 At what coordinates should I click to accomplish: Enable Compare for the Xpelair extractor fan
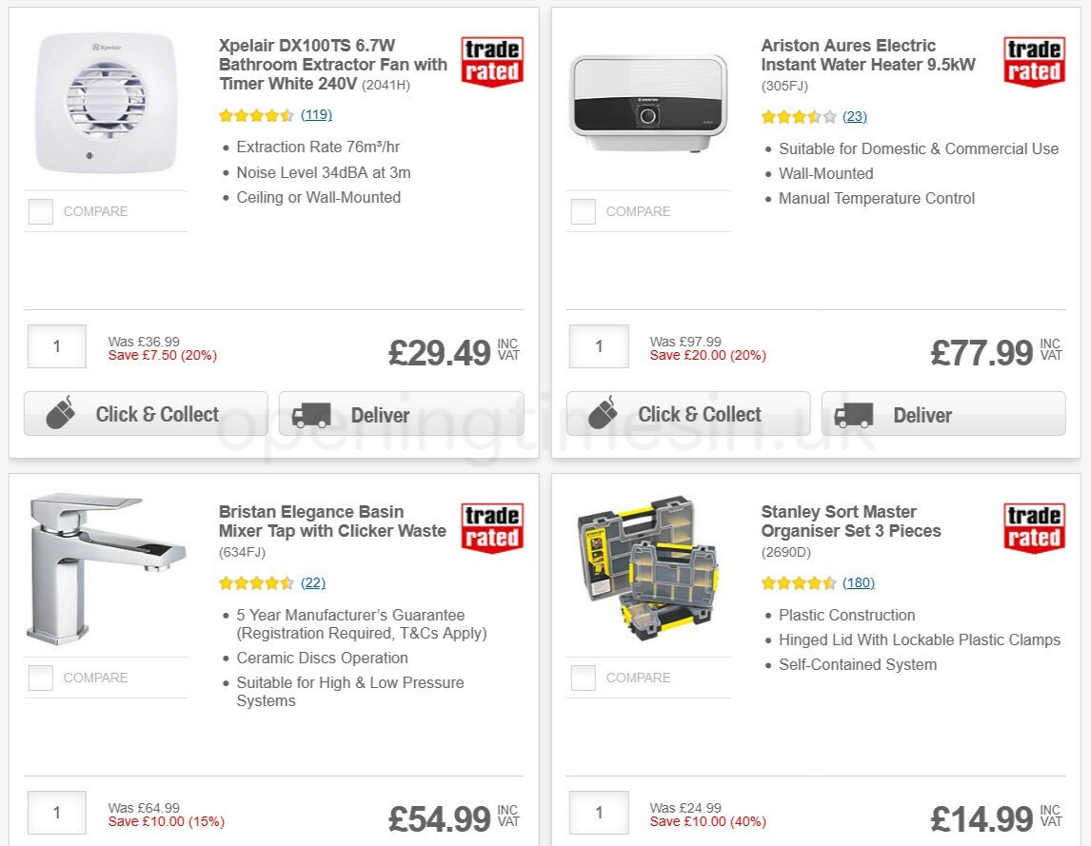click(x=40, y=211)
